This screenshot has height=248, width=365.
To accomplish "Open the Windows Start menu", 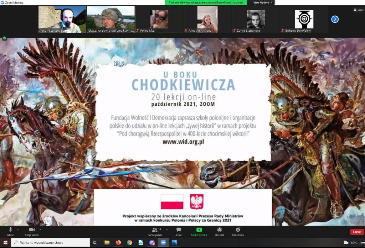I will [5, 243].
